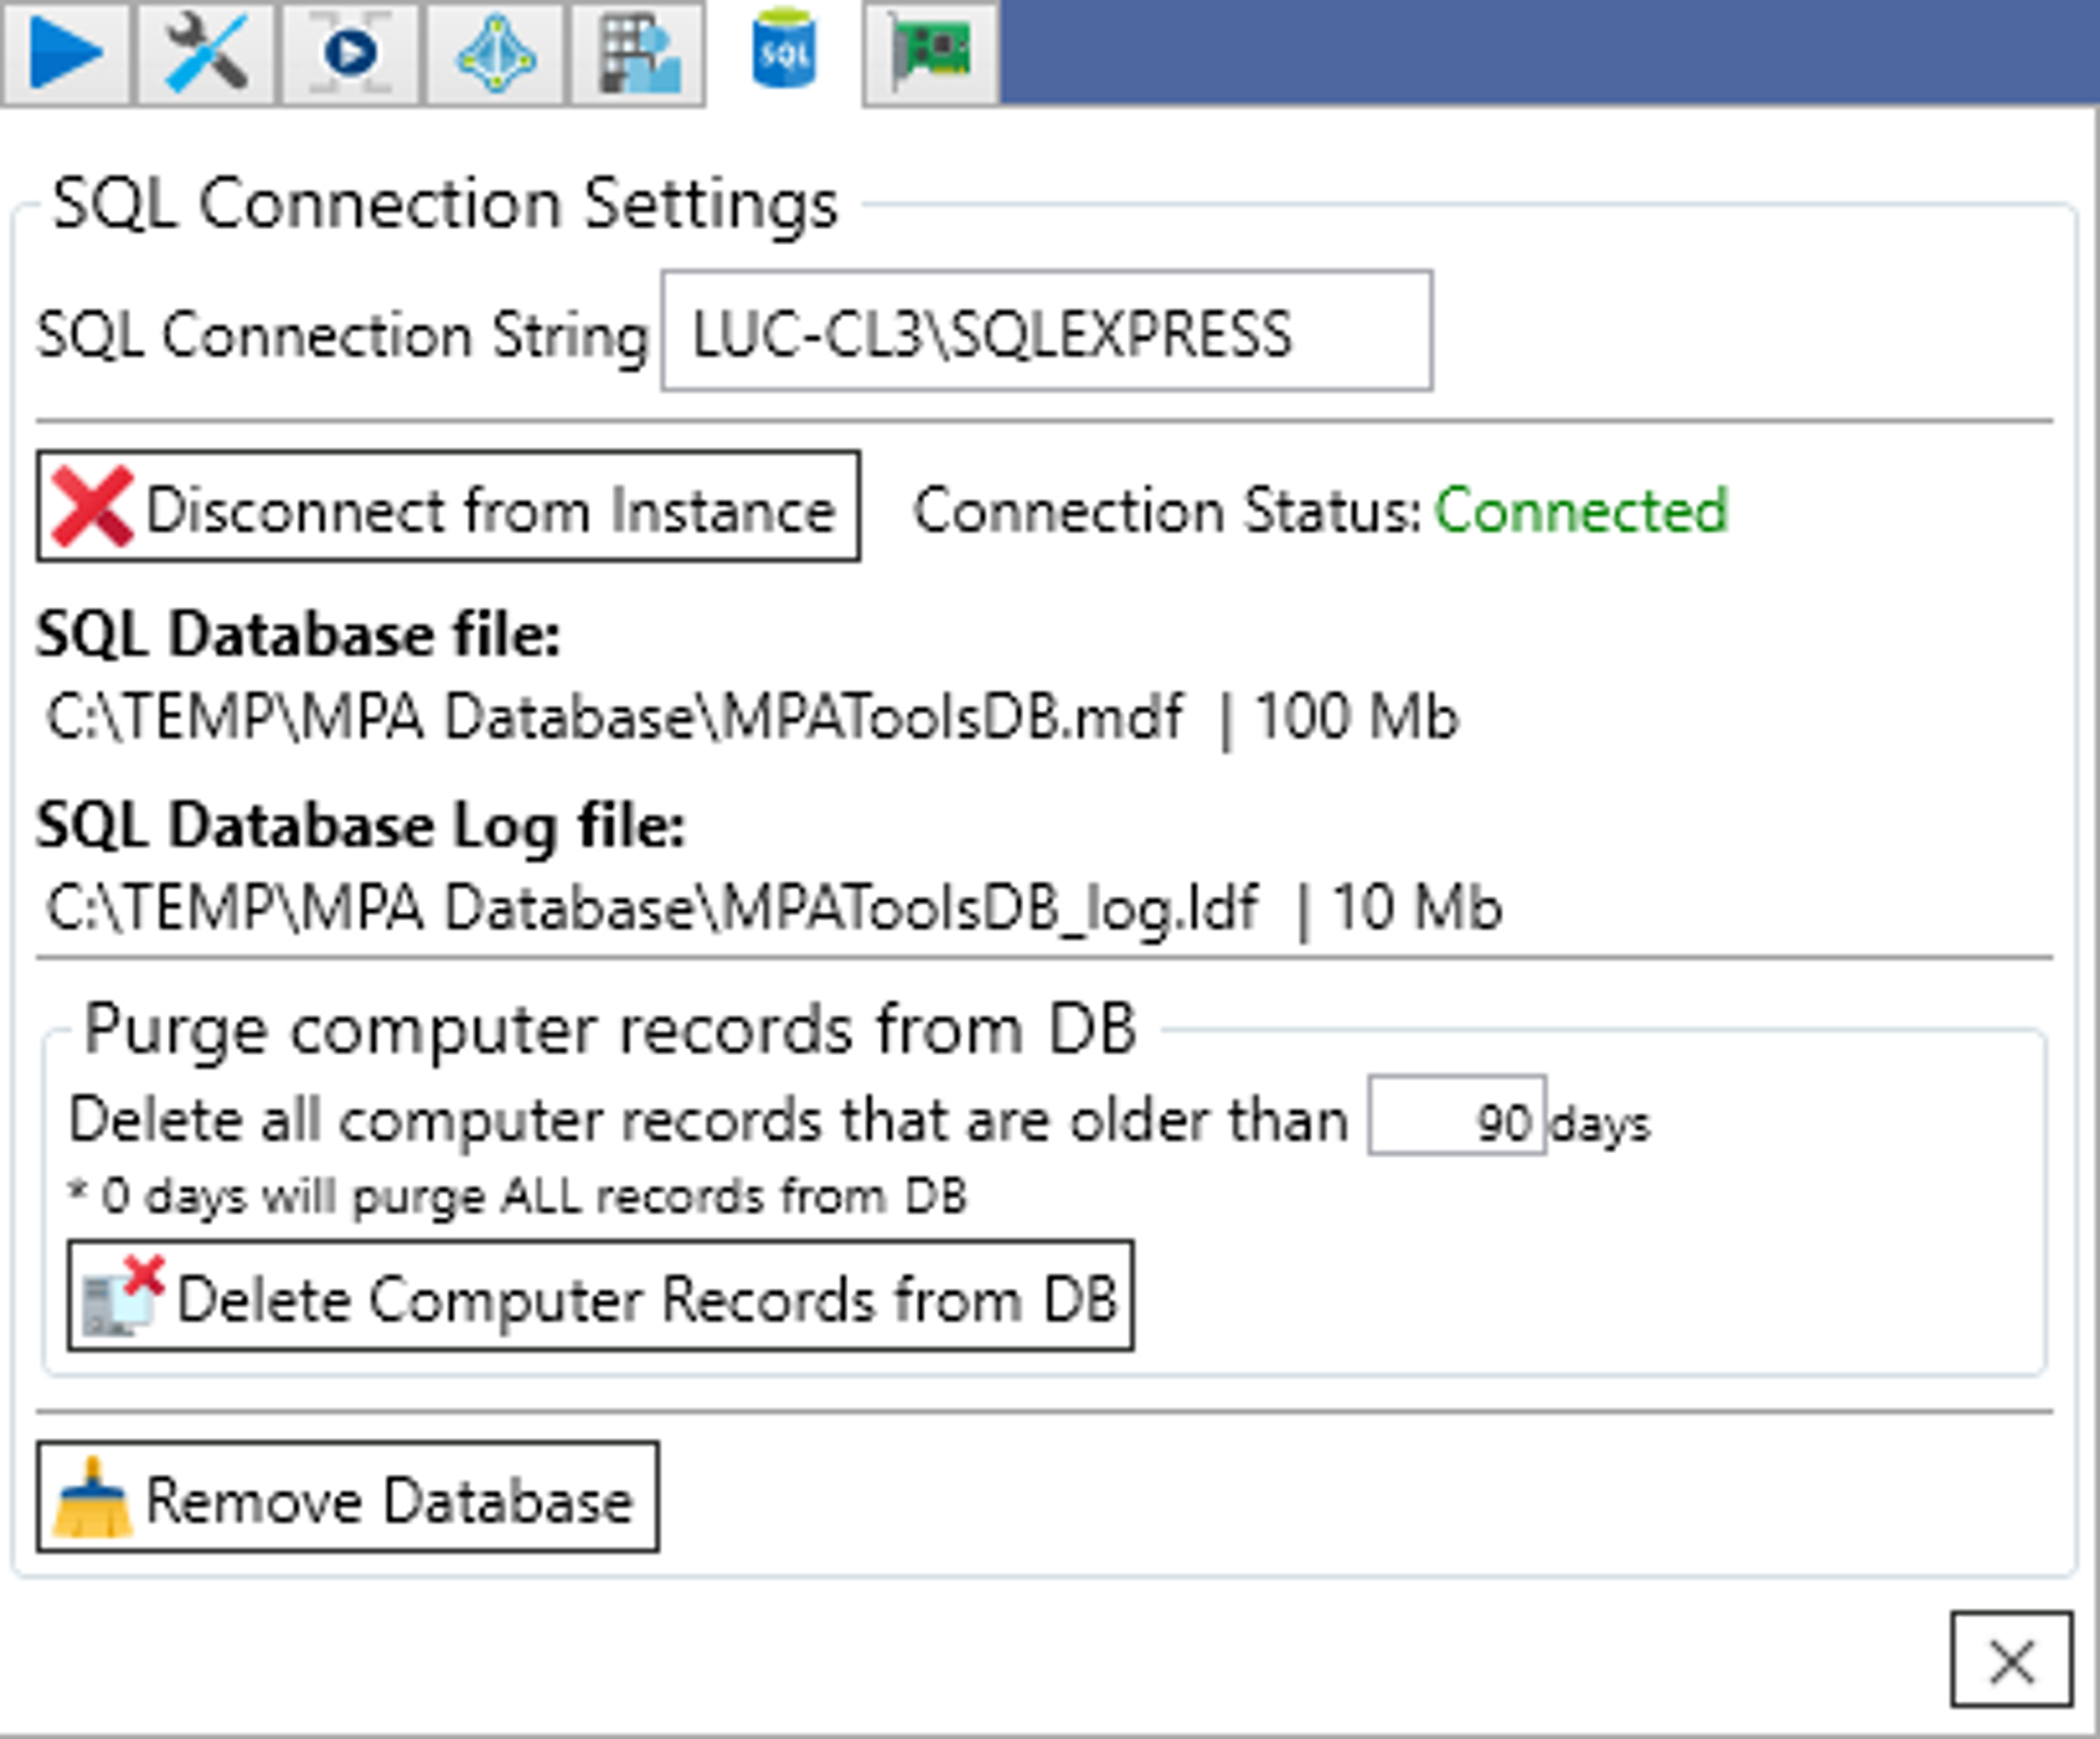The image size is (2100, 1739).
Task: Click the Connection Status label
Action: 1168,511
